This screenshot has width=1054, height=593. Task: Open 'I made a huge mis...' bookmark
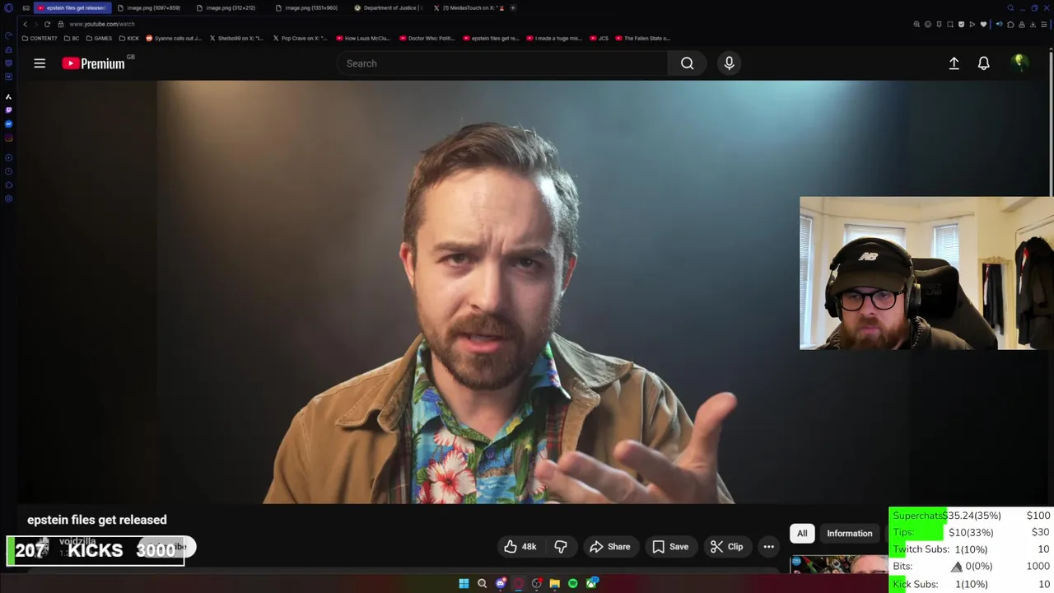[x=555, y=38]
